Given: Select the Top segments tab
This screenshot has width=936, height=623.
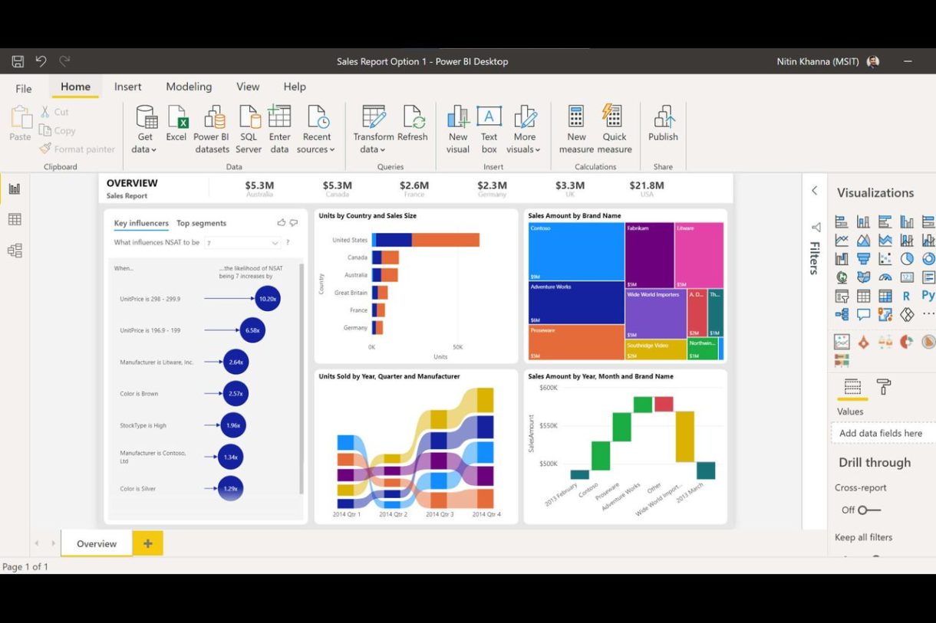Looking at the screenshot, I should tap(201, 223).
